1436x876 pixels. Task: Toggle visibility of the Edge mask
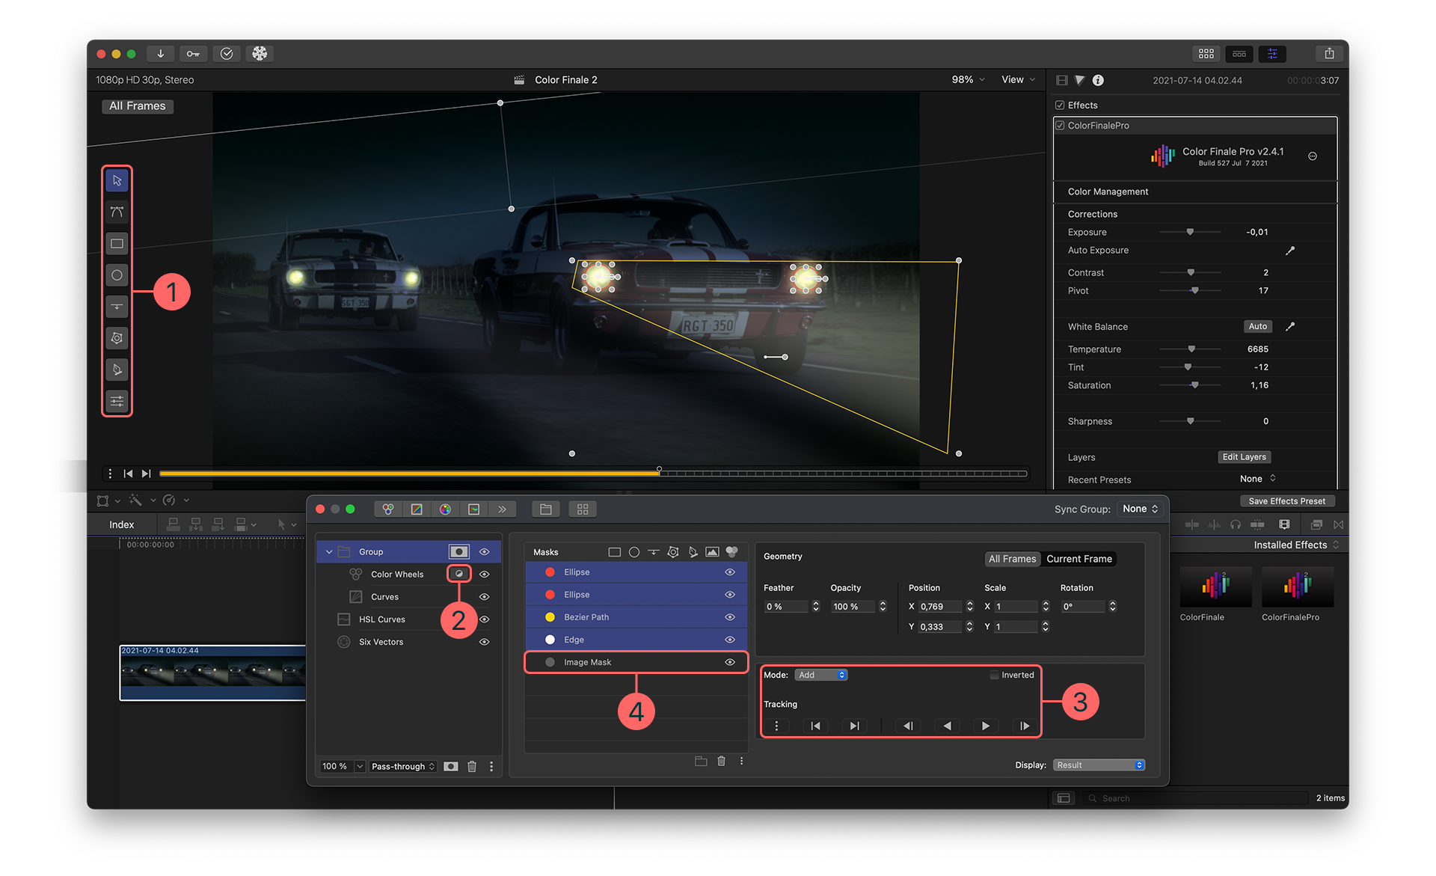coord(730,640)
